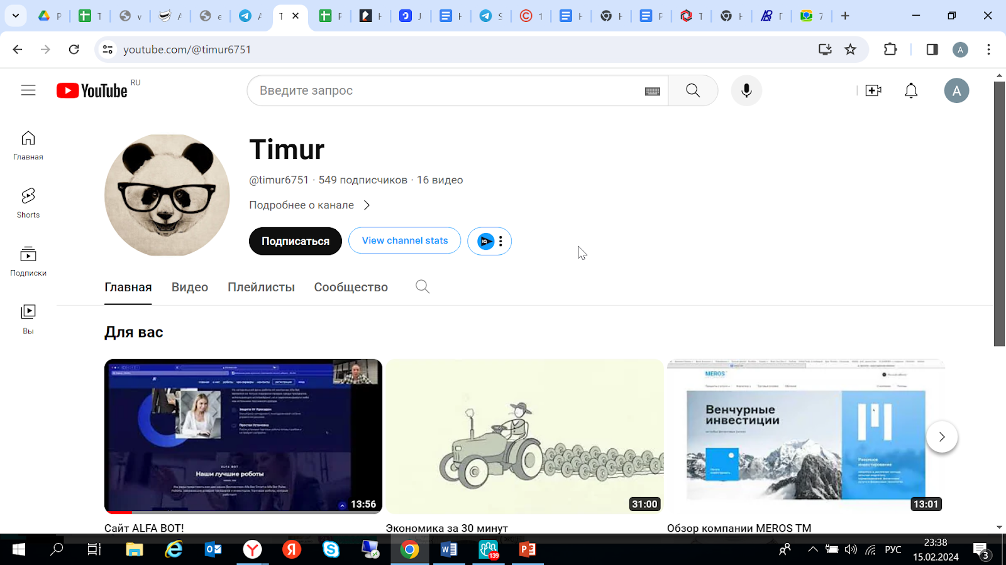Screen dimensions: 1006x565
Task: Click the page vertical scrollbar
Action: (999, 213)
